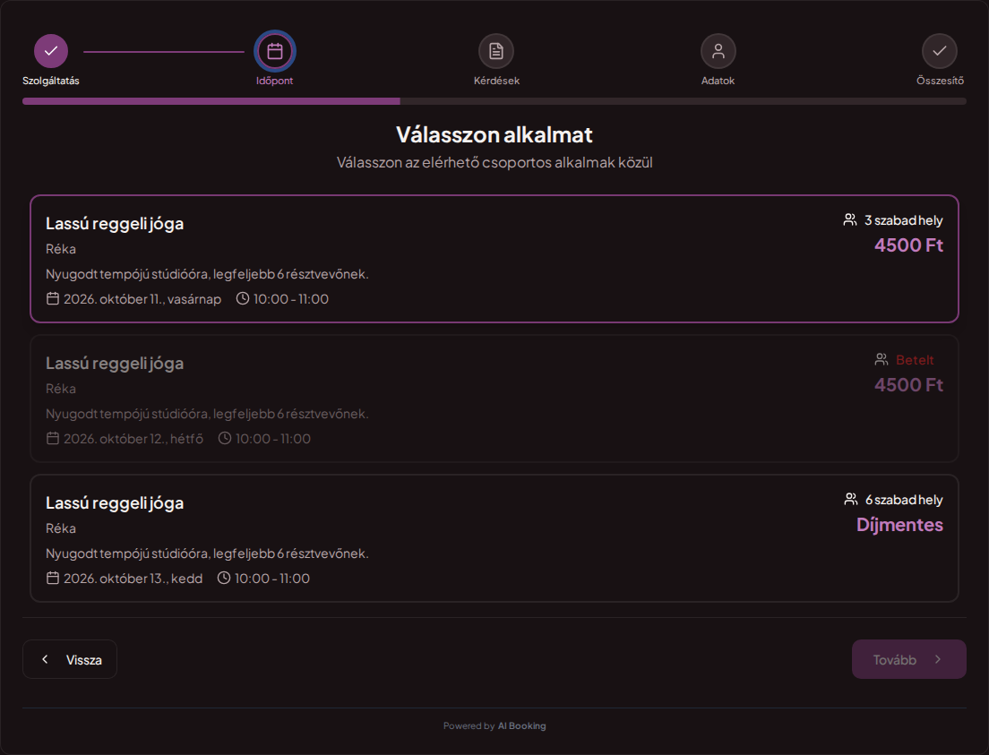Click the left chevron in the Vissza button
This screenshot has width=989, height=755.
(45, 659)
